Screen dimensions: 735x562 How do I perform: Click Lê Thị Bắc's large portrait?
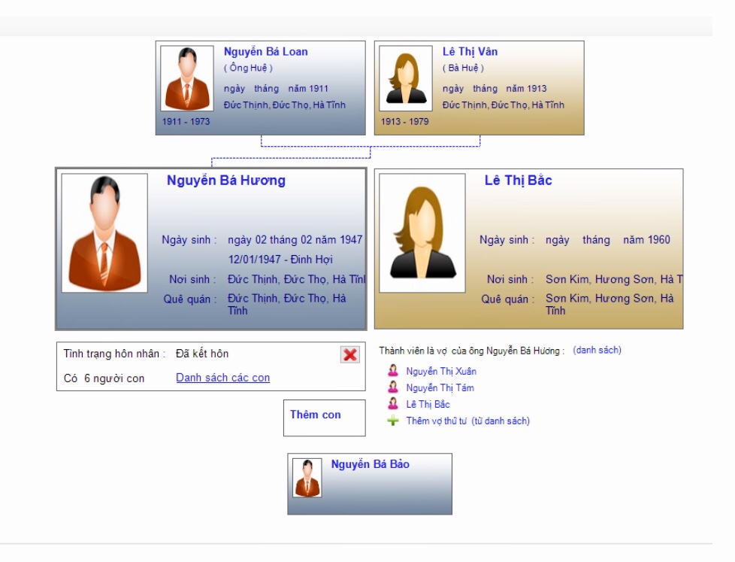point(422,233)
